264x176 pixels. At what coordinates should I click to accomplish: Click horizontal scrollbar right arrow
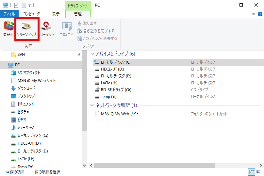click(261, 166)
